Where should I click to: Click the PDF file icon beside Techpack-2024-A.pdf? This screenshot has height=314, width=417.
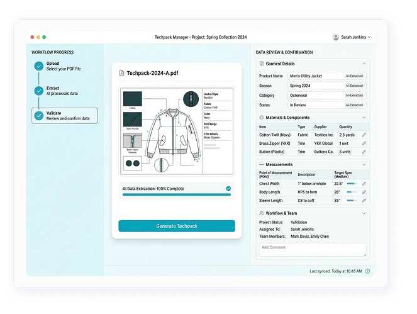pos(121,73)
